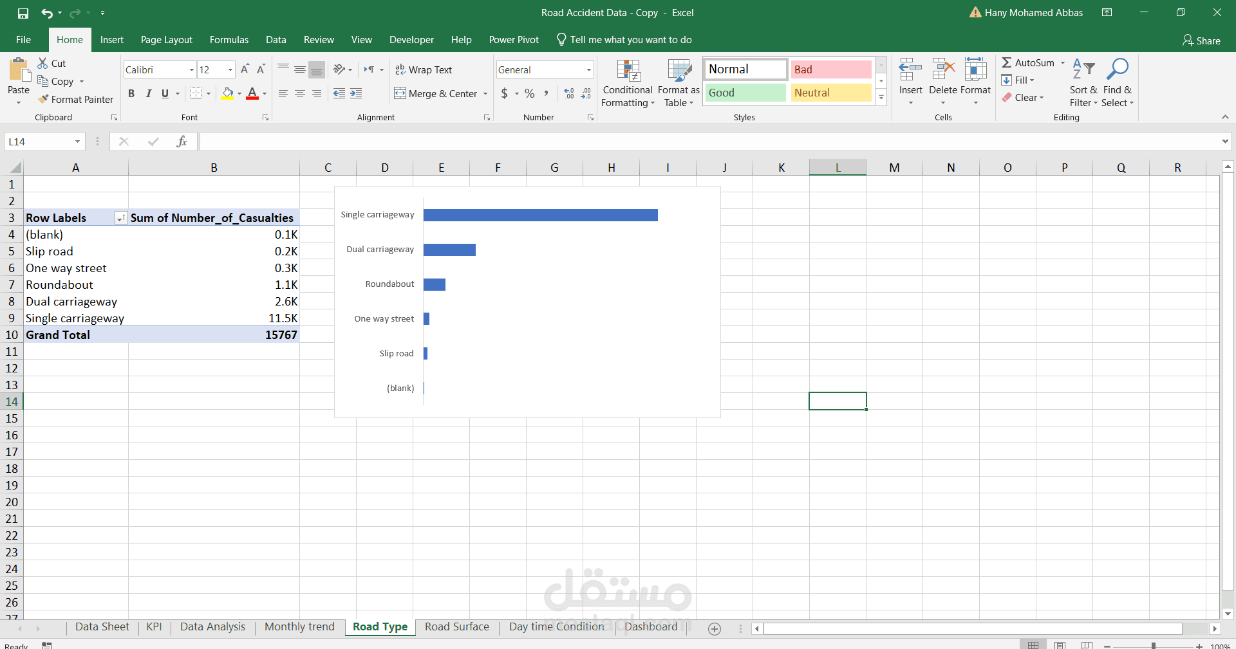The height and width of the screenshot is (649, 1236).
Task: Align text to the left
Action: (x=283, y=93)
